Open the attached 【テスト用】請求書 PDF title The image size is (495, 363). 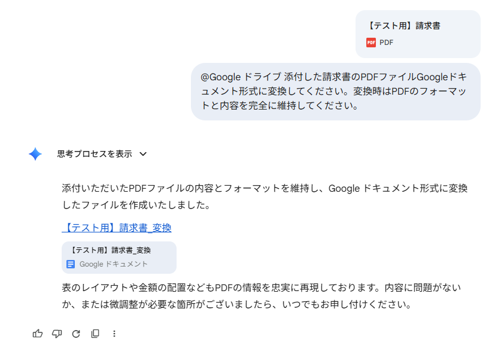click(x=404, y=26)
